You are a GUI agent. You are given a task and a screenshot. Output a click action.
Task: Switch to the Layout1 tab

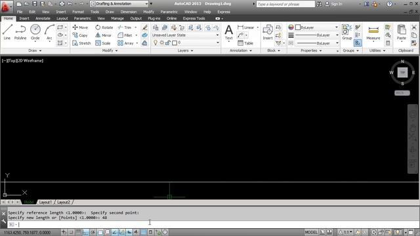[45, 202]
